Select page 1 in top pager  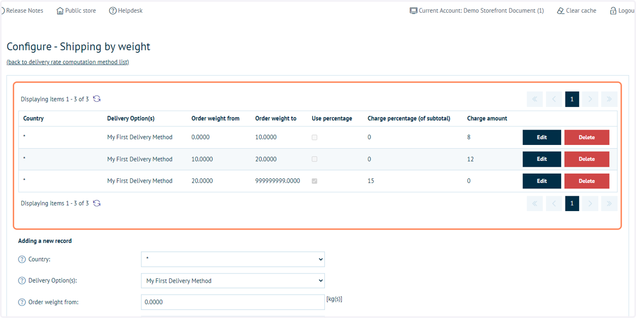[572, 99]
